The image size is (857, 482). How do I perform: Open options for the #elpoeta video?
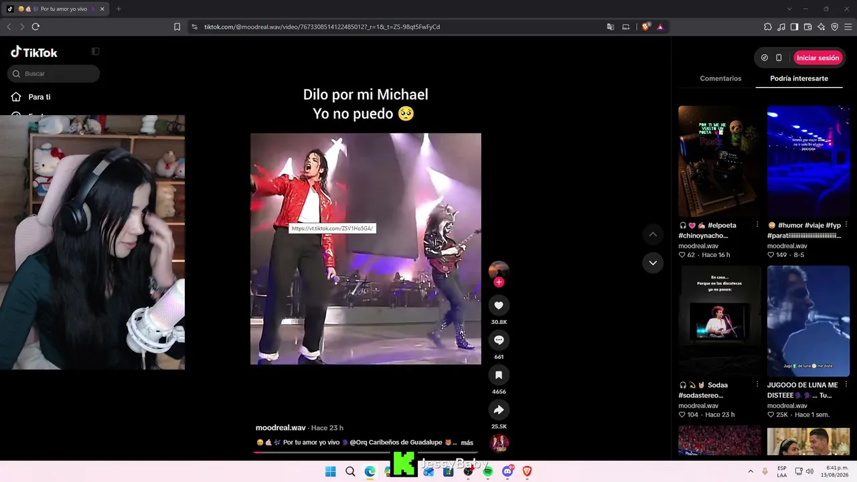(757, 225)
